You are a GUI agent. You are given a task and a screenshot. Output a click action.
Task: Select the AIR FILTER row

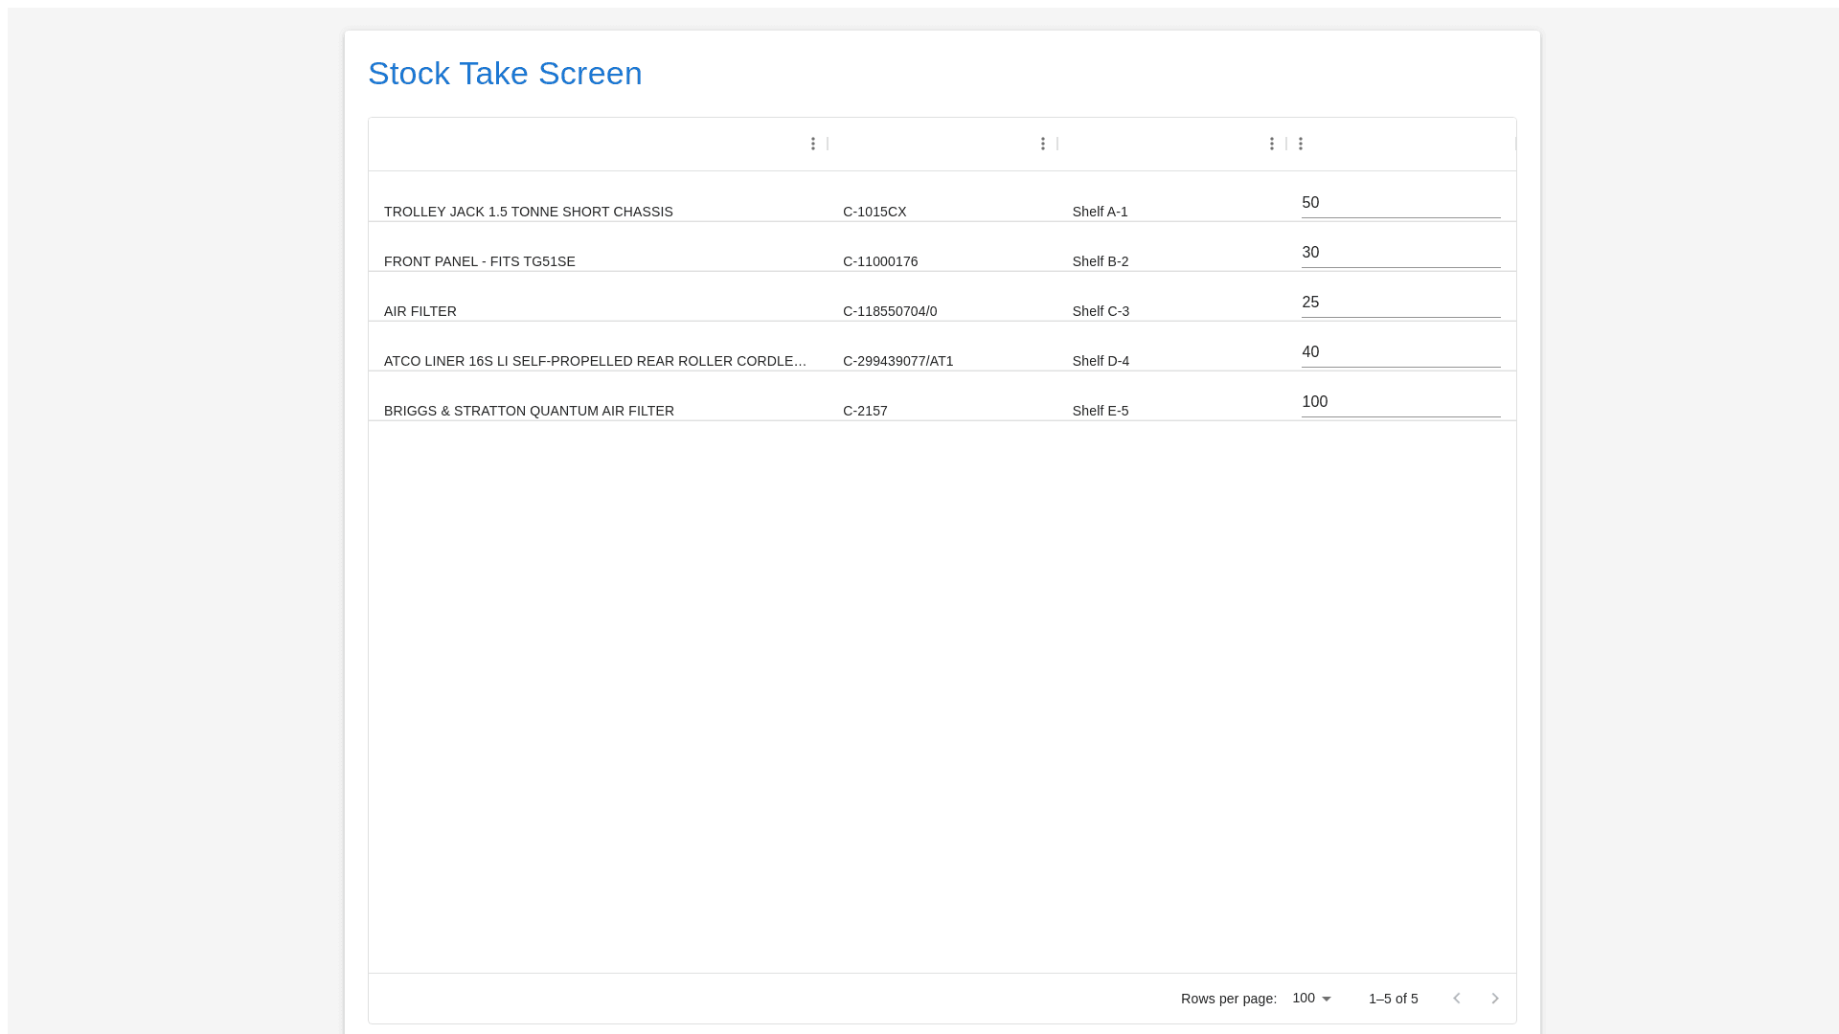click(420, 311)
